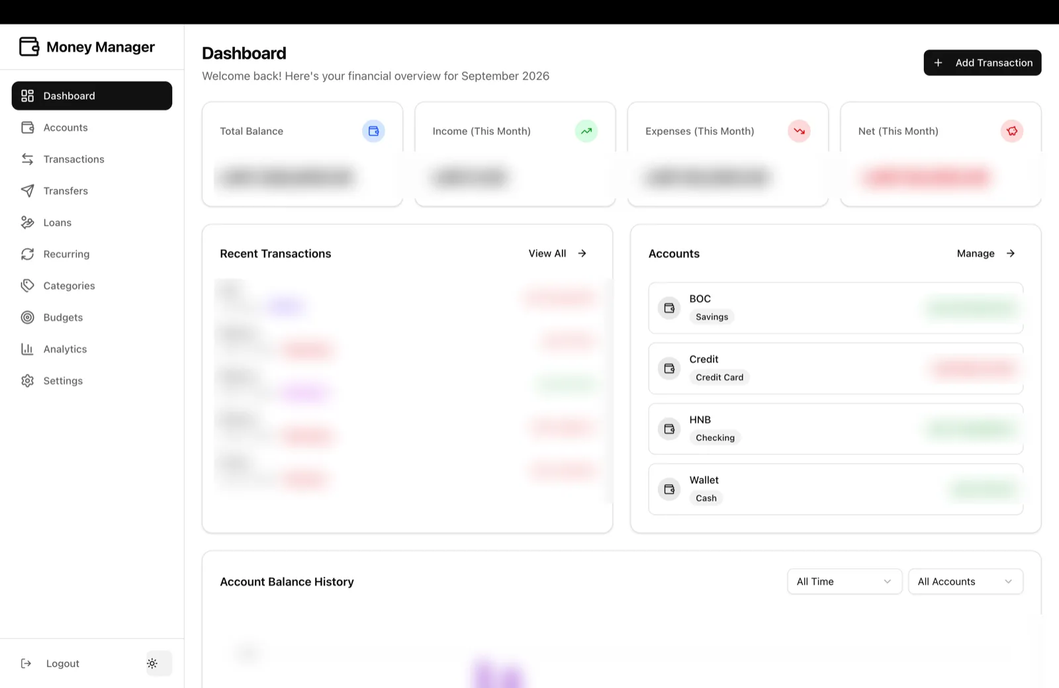Click the green Income trending-up icon
Screen dimensions: 1059x688
pyautogui.click(x=586, y=131)
